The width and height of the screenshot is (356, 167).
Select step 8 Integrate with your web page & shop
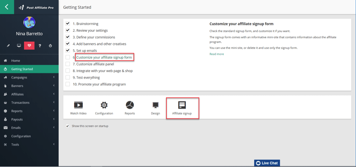tap(103, 71)
